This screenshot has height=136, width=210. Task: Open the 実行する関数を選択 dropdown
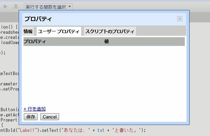pos(48,7)
